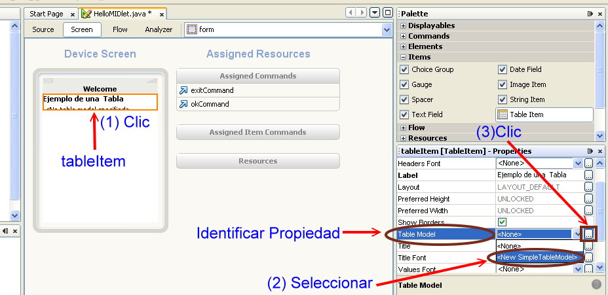Select the Spacer palette item
Screen dimensions: 608x295
tap(417, 99)
